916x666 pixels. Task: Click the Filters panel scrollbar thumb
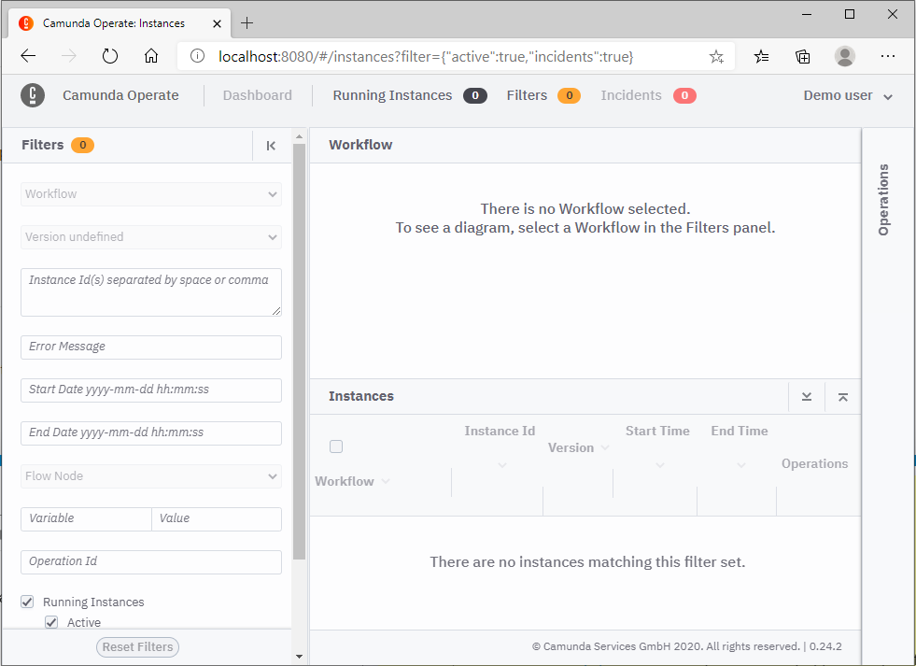click(299, 351)
